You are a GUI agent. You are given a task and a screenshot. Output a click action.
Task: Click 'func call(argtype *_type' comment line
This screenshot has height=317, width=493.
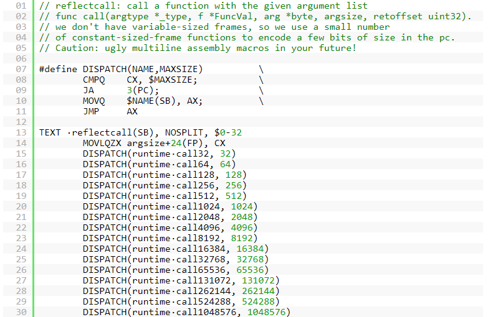click(x=255, y=16)
